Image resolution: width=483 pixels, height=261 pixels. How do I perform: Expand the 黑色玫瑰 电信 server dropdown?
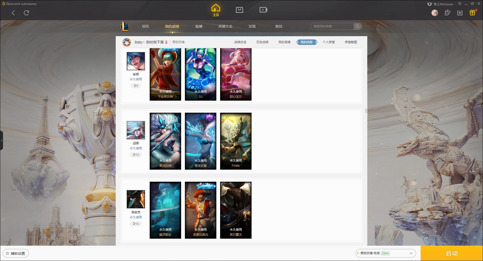tap(386, 253)
